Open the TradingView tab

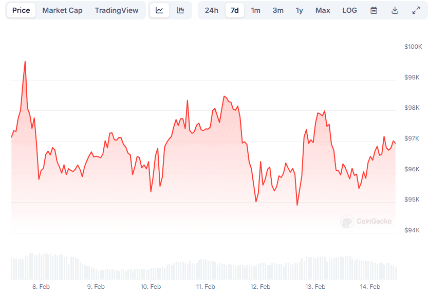117,10
